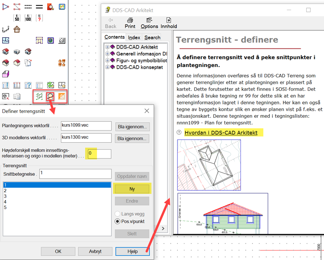The image size is (324, 260).
Task: Open the Hvordan i DDS-CAD Arkitekt link
Action: 224,132
